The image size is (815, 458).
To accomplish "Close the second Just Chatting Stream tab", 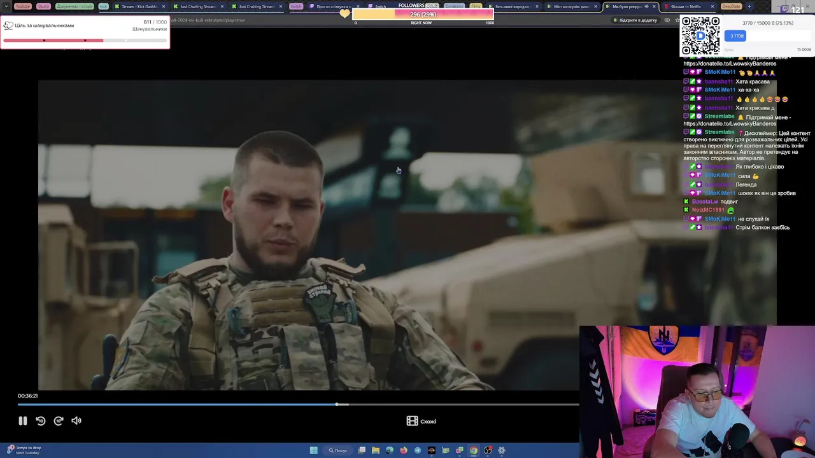I will tap(280, 6).
